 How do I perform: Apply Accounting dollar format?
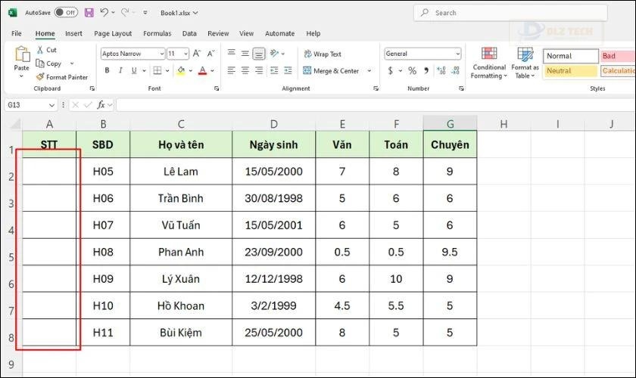pyautogui.click(x=390, y=71)
